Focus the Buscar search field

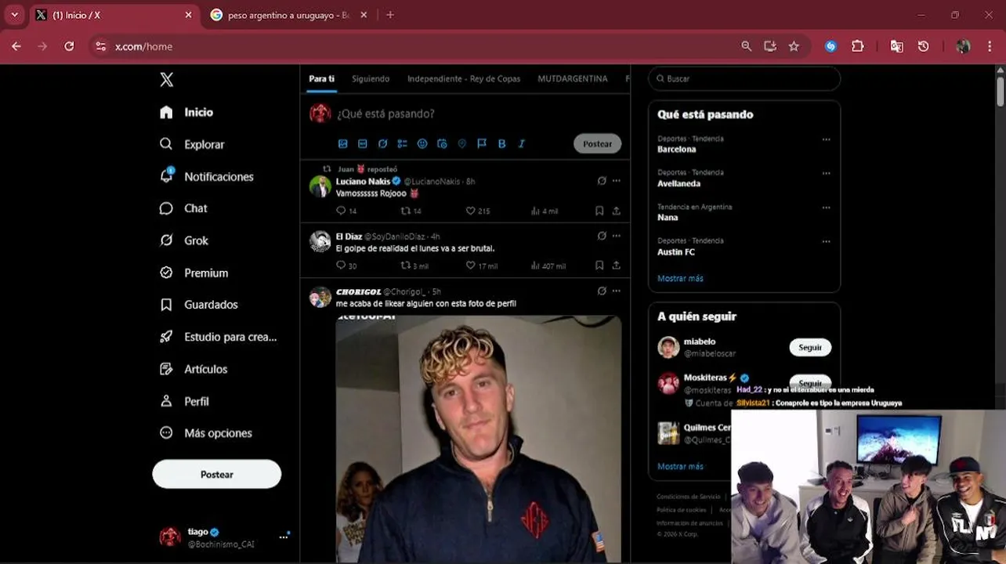(x=744, y=78)
